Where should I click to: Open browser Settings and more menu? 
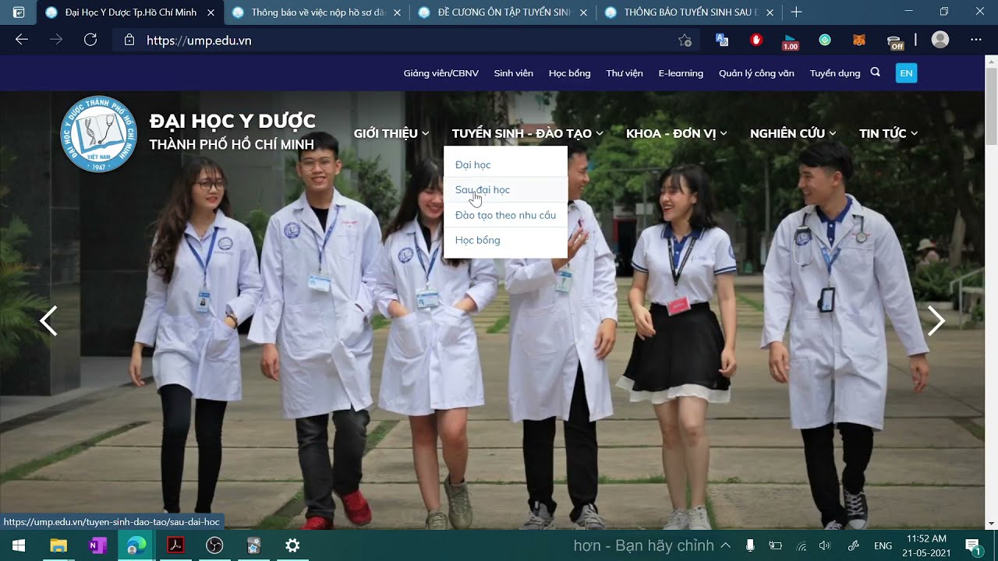click(x=976, y=40)
